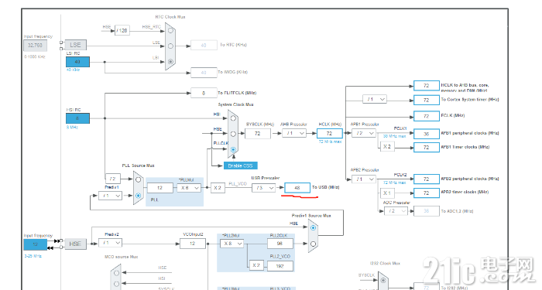Select HSI radio in System Clock Mux

[x=233, y=118]
